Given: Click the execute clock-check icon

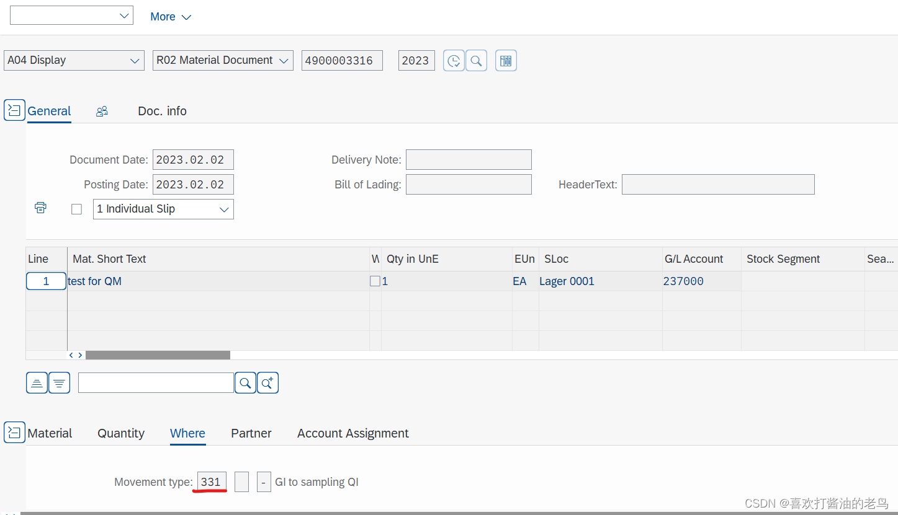Looking at the screenshot, I should coord(454,61).
